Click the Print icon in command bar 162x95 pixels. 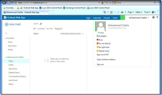point(122,12)
